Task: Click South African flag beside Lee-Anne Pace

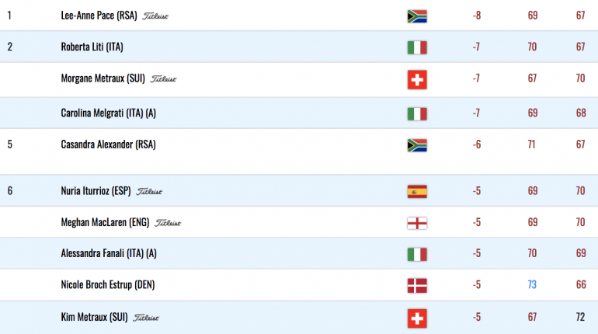Action: [x=417, y=16]
